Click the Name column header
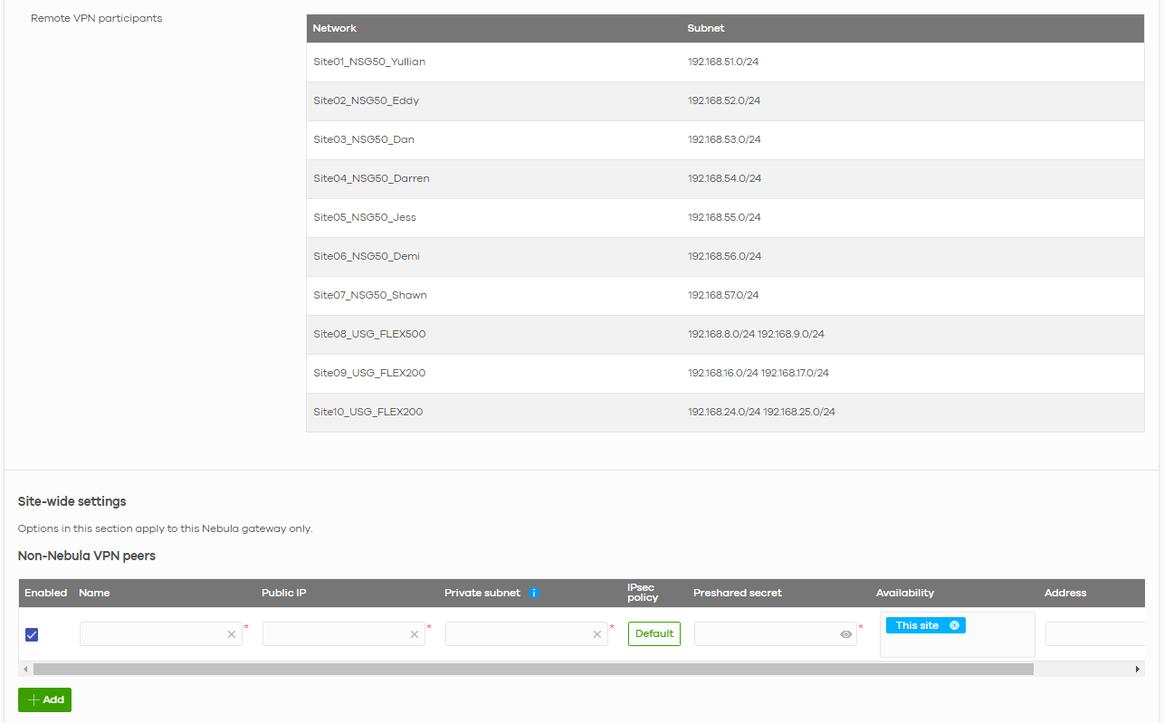 pos(94,593)
